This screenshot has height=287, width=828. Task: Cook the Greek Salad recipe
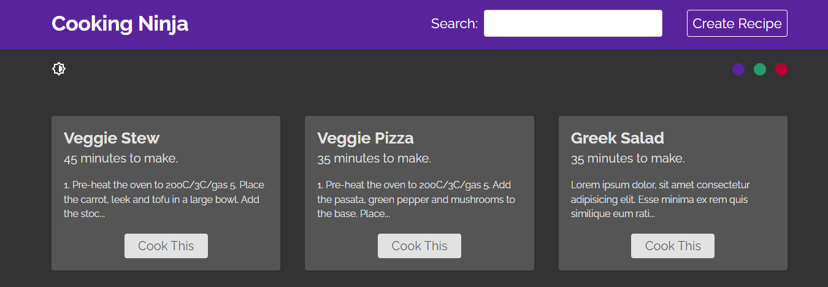(673, 246)
